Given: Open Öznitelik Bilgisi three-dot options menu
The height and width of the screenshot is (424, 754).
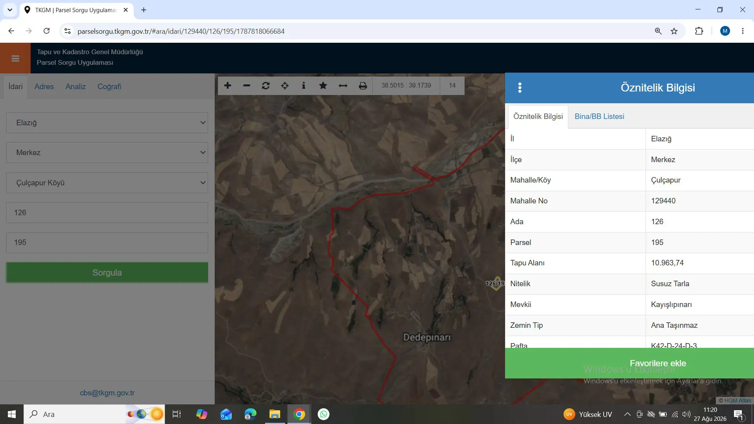Looking at the screenshot, I should tap(520, 88).
